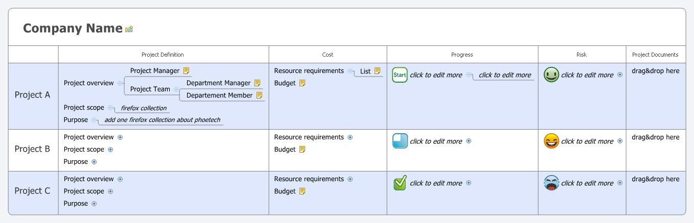694x223 pixels.
Task: Expand Project overview in Project B
Action: tap(120, 137)
